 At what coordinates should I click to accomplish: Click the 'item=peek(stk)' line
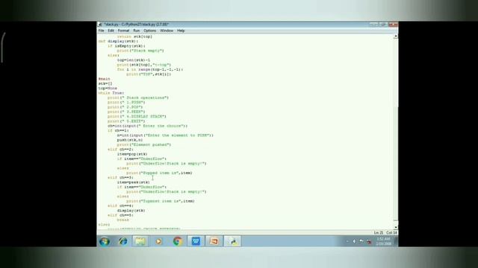point(134,182)
